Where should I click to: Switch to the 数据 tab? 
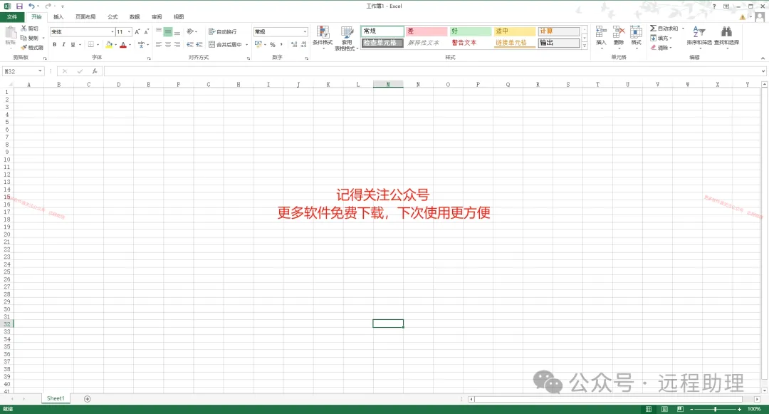[135, 16]
